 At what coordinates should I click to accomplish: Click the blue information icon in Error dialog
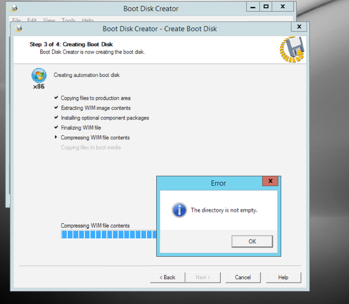(x=180, y=210)
